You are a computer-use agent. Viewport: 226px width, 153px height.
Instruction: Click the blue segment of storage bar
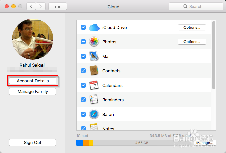point(79,143)
